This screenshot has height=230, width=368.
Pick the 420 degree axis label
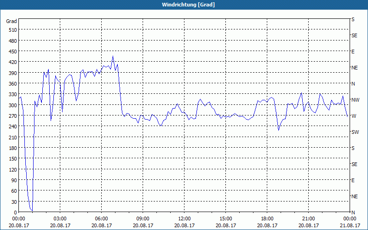click(x=13, y=62)
